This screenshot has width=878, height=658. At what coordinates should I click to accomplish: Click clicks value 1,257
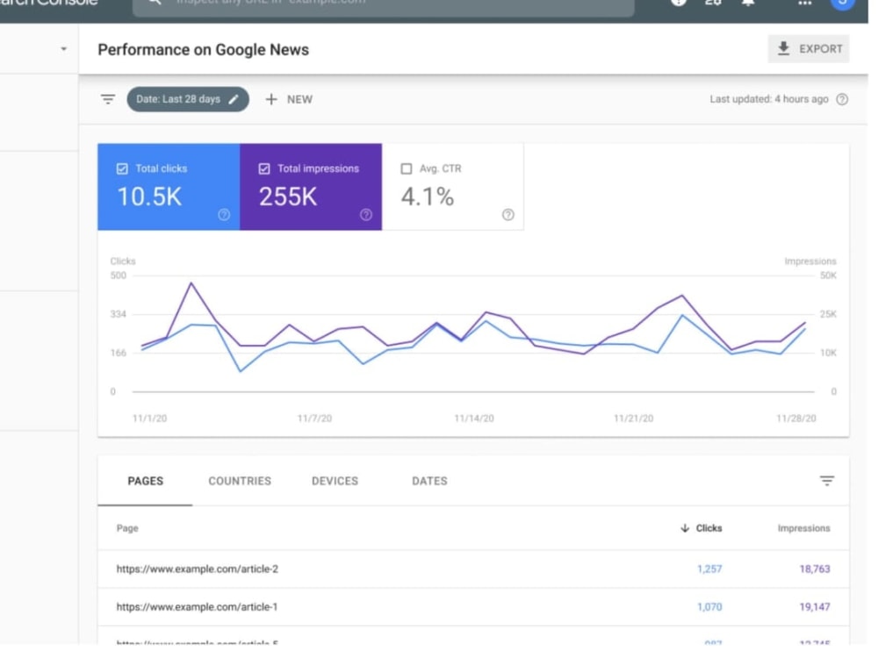(709, 569)
